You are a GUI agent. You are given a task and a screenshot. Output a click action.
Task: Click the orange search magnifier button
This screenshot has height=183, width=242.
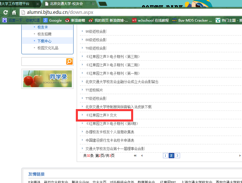pyautogui.click(x=69, y=61)
